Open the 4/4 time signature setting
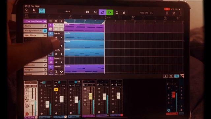This screenshot has height=119, width=211. (151, 13)
